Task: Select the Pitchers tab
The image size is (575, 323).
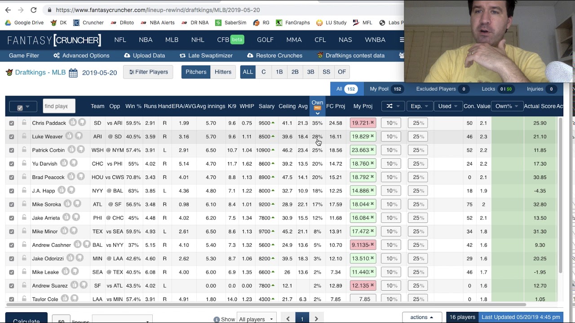Action: (x=196, y=72)
